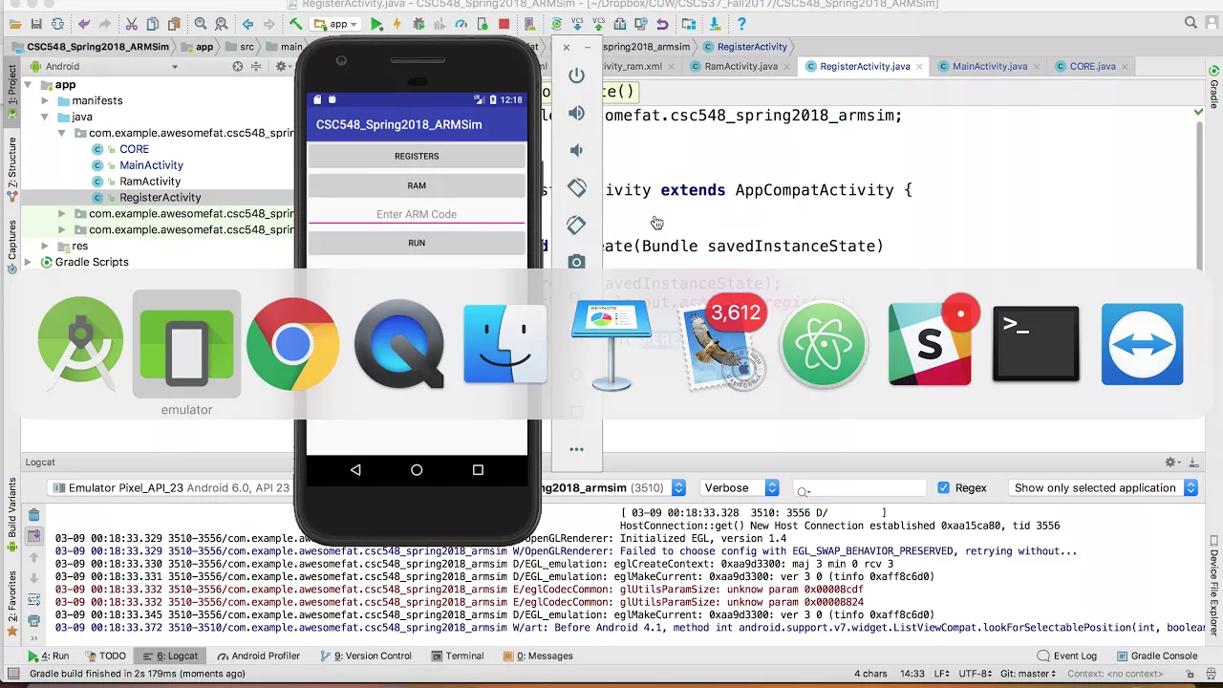Screen dimensions: 1223x688
Task: Open the Android Profiler tab
Action: [x=258, y=656]
